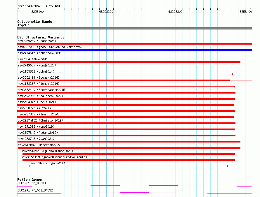
Task: Click ruler position label 48258400
Action: [x=245, y=12]
